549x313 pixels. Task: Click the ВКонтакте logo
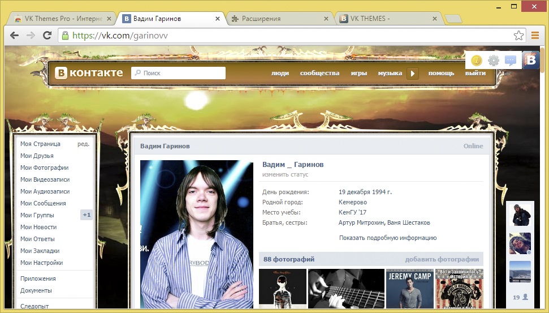pos(89,73)
